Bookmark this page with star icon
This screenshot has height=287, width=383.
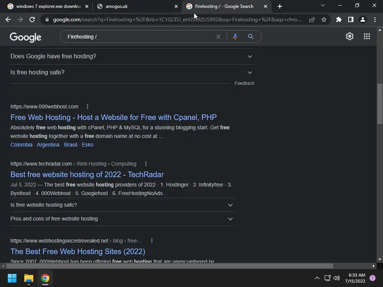point(324,19)
